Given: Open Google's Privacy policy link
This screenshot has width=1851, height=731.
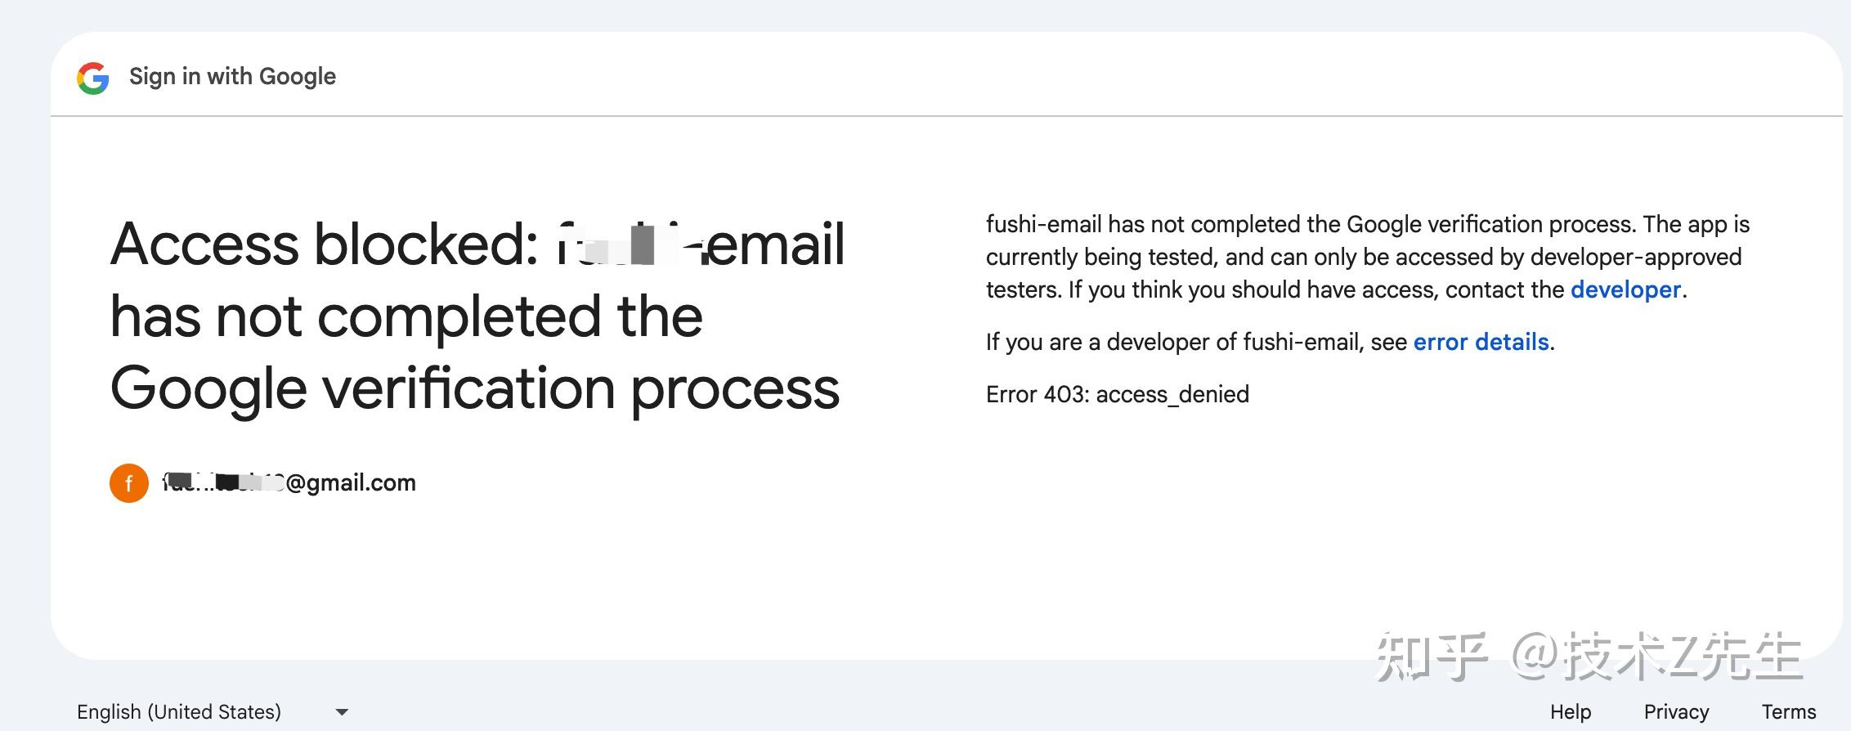Looking at the screenshot, I should point(1676,711).
